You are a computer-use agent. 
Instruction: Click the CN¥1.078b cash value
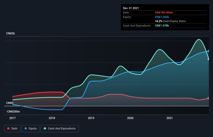point(162,26)
